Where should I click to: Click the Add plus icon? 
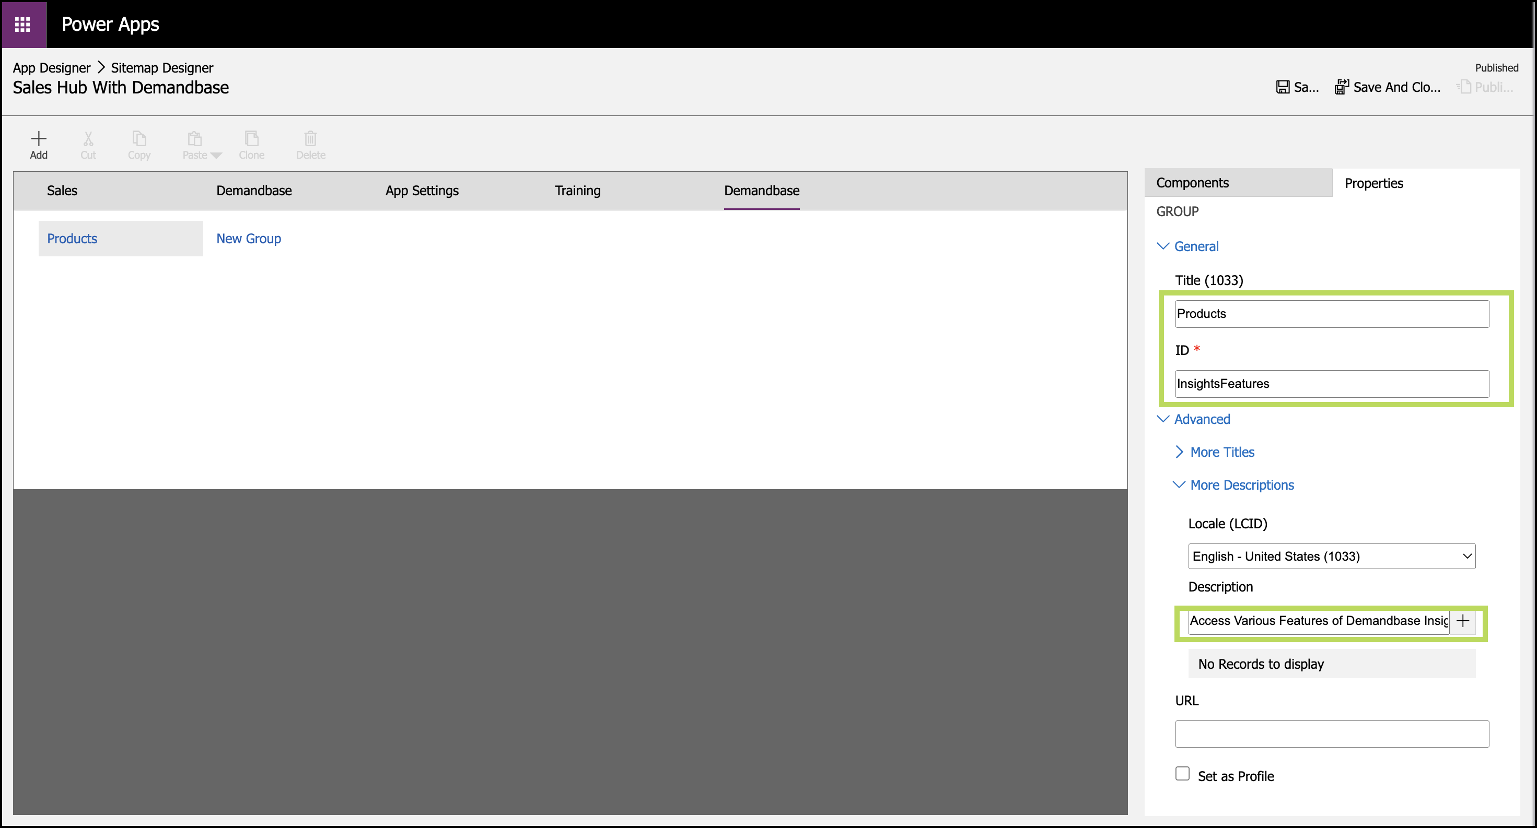coord(38,139)
